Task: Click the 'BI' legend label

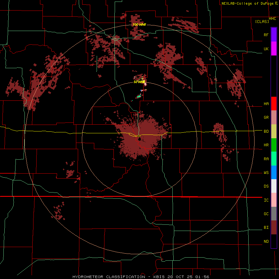Action: (266, 228)
